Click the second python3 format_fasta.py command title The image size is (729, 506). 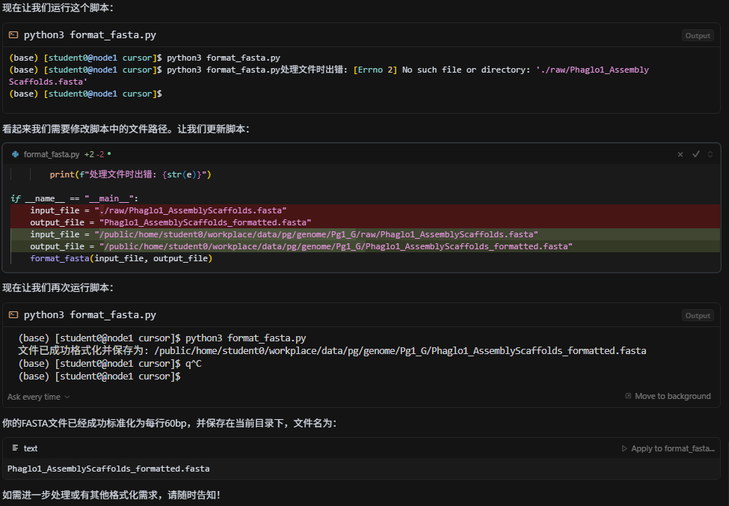(x=90, y=315)
